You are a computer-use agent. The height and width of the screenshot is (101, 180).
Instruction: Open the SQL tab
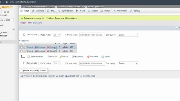(x=51, y=11)
